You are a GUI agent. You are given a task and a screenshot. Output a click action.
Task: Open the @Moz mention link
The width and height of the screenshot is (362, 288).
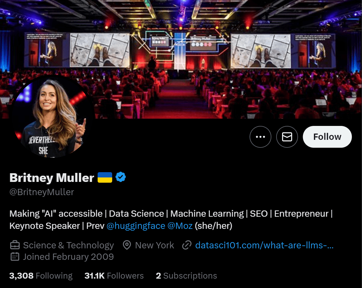coord(180,226)
